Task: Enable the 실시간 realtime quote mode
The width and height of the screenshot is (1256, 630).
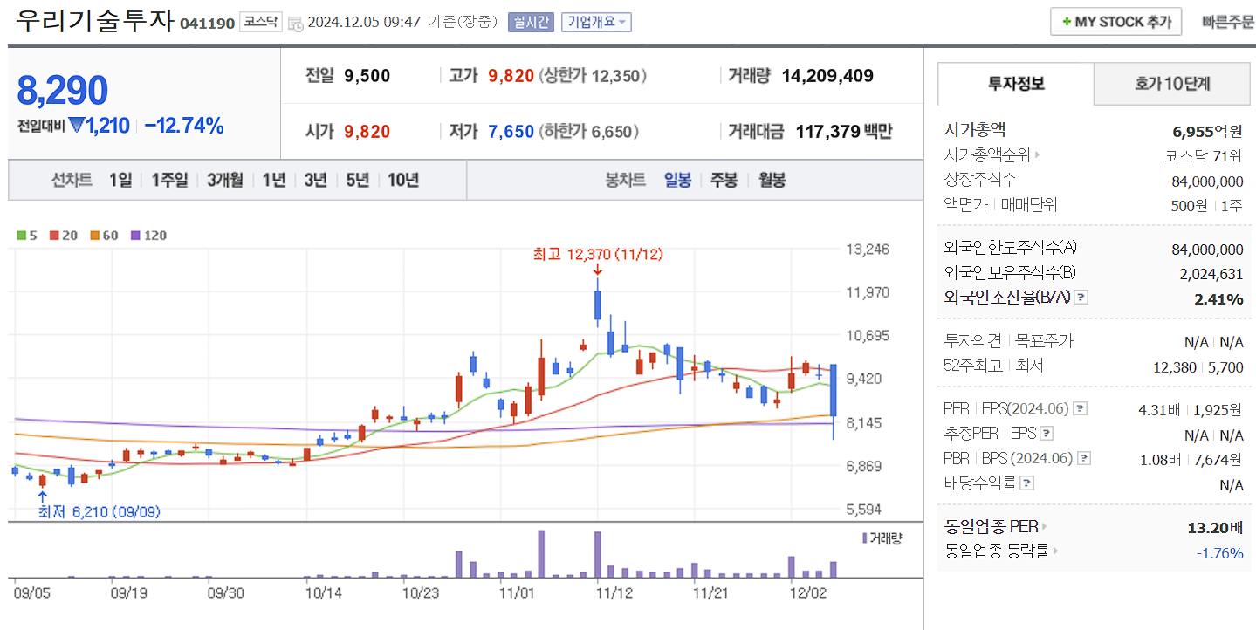Action: 531,21
